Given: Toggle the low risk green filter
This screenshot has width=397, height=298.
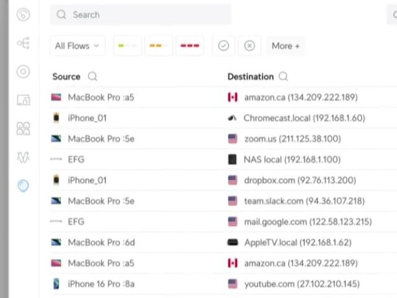Looking at the screenshot, I should point(127,46).
